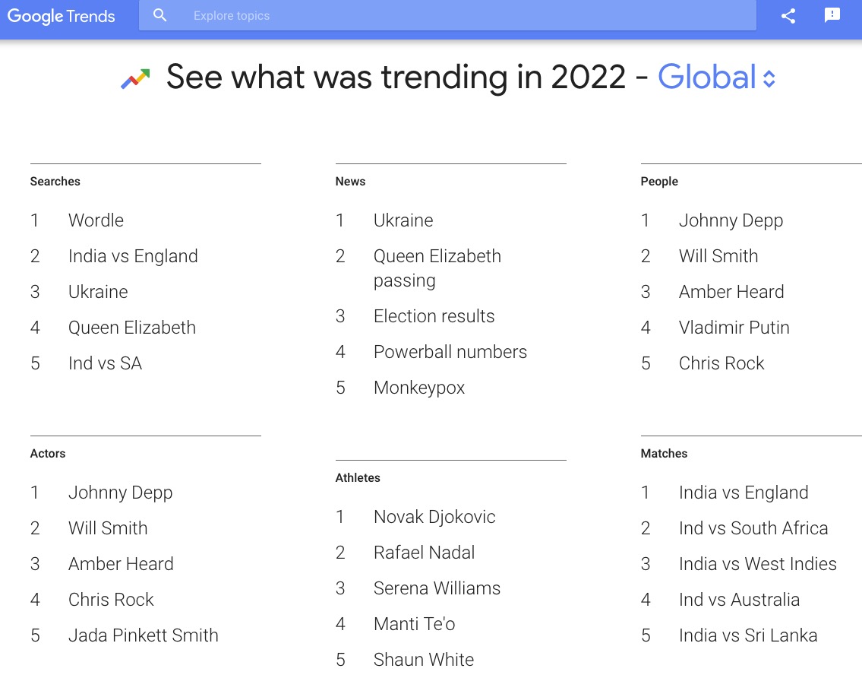Click Vladimir Putin in People
862x678 pixels.
pyautogui.click(x=734, y=328)
